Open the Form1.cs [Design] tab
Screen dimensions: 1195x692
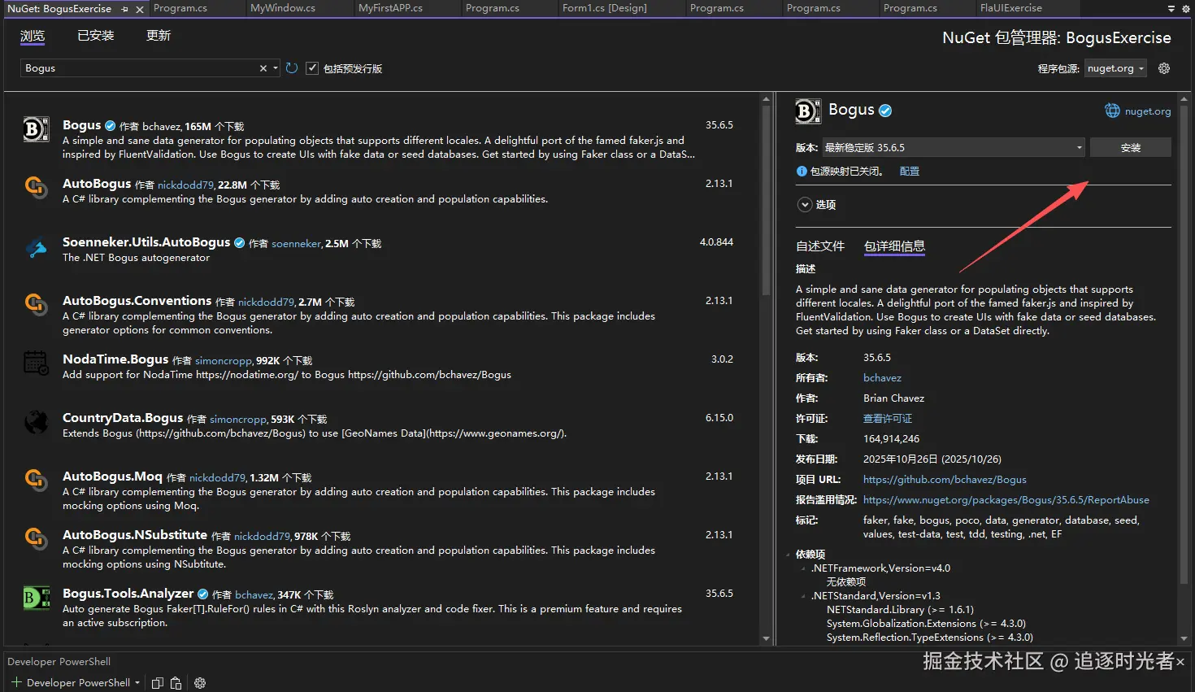tap(605, 8)
